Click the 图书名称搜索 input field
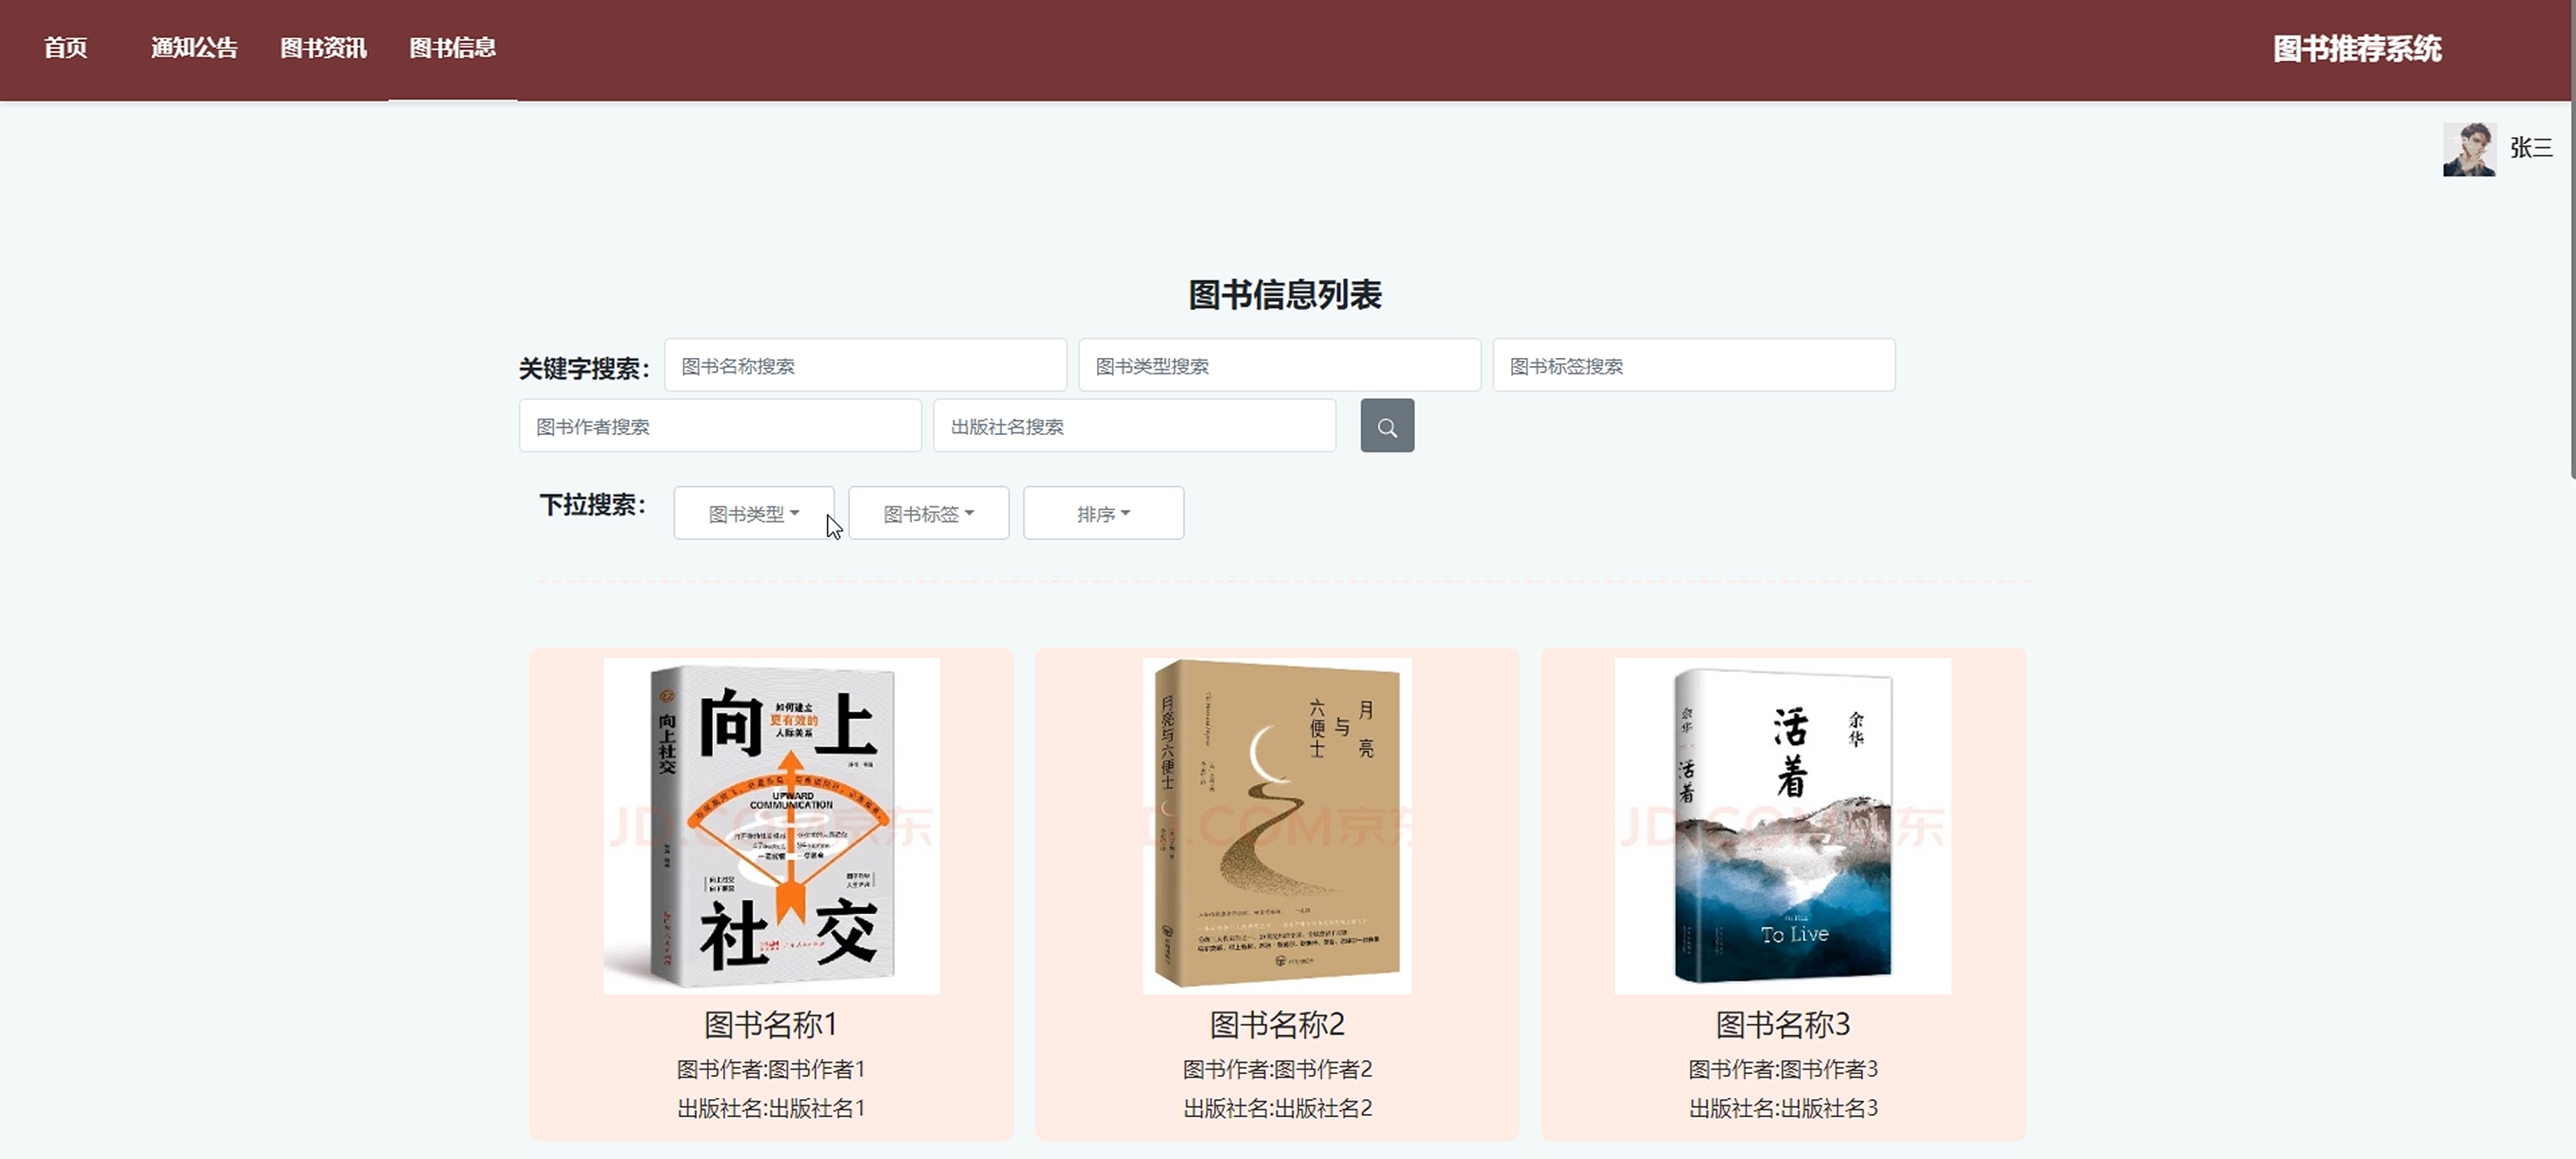Viewport: 2576px width, 1159px height. point(865,366)
